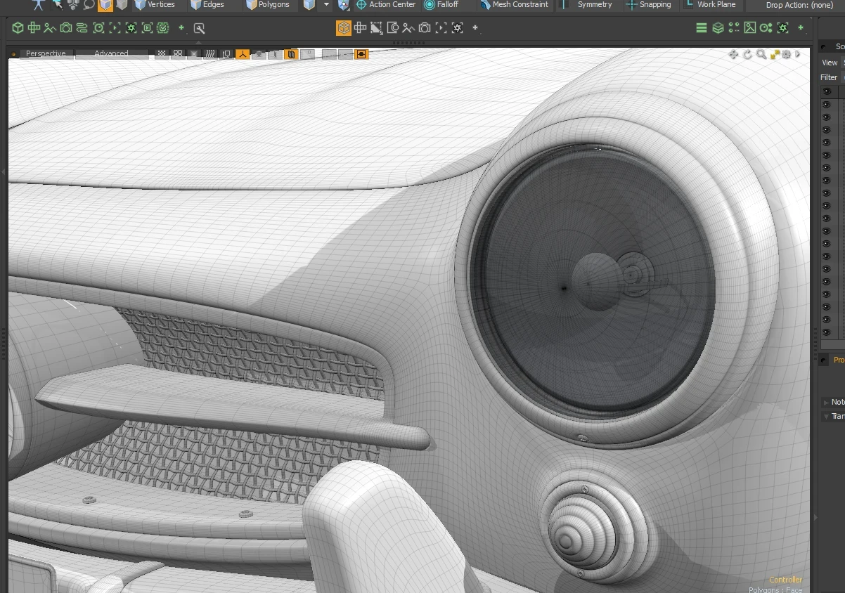Click the green camera layout icon
Viewport: 845px width, 593px height.
pos(66,28)
